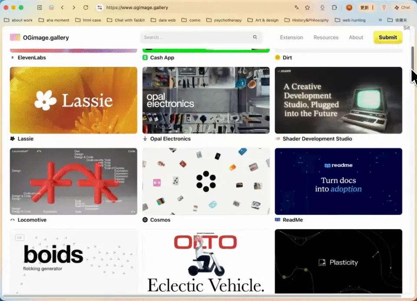The image size is (417, 301).
Task: Click the page vertical scrollbar thumb
Action: click(413, 58)
